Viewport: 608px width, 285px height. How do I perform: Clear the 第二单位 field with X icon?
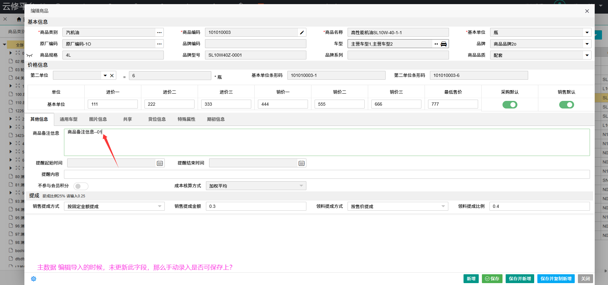click(112, 76)
